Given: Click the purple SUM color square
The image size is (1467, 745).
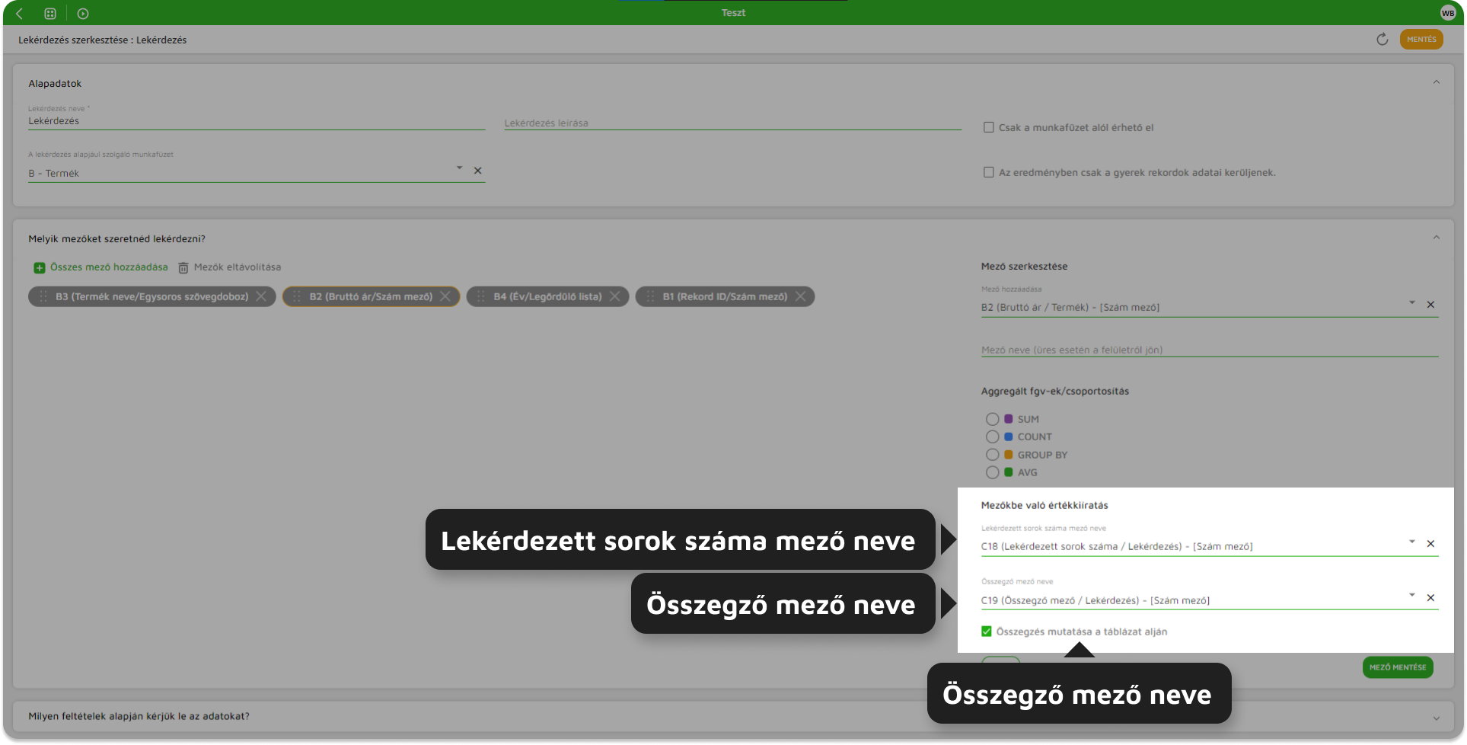Looking at the screenshot, I should coord(1009,419).
